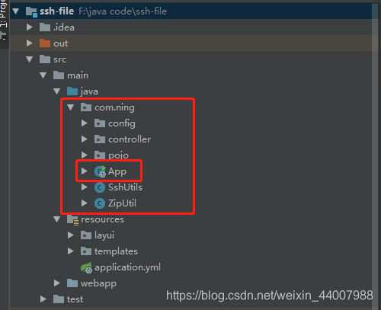Expand the SshUtils class arrow
381x310 pixels.
85,187
